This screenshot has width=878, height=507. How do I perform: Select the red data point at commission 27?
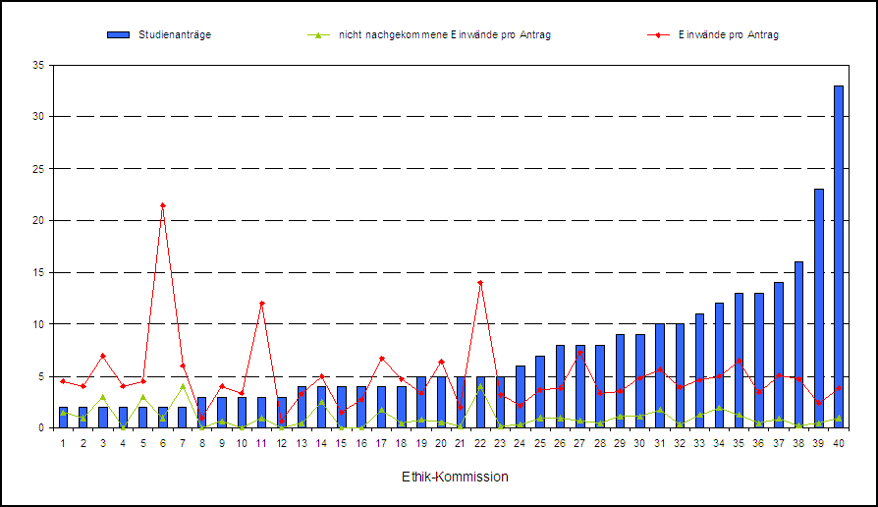click(580, 353)
